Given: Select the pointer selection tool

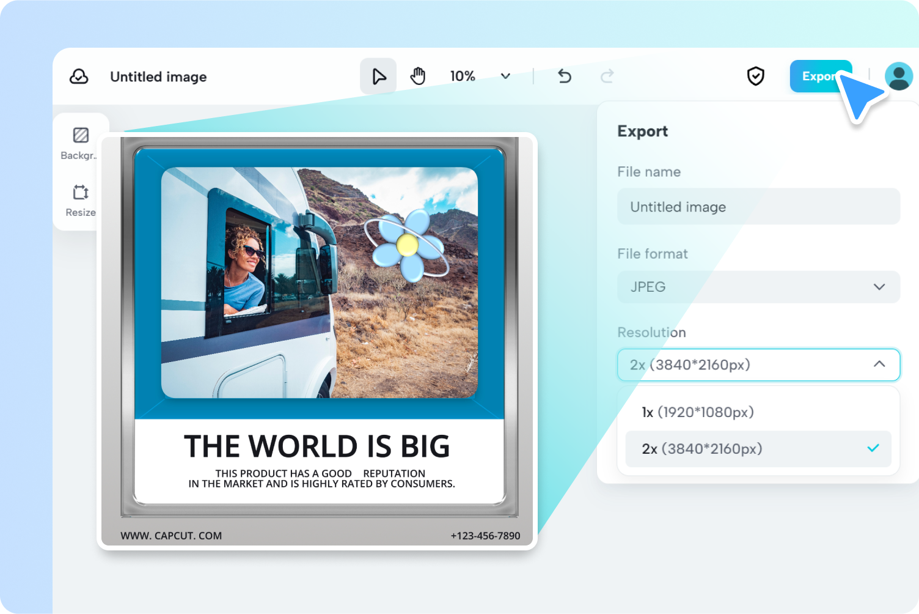Looking at the screenshot, I should (x=378, y=76).
